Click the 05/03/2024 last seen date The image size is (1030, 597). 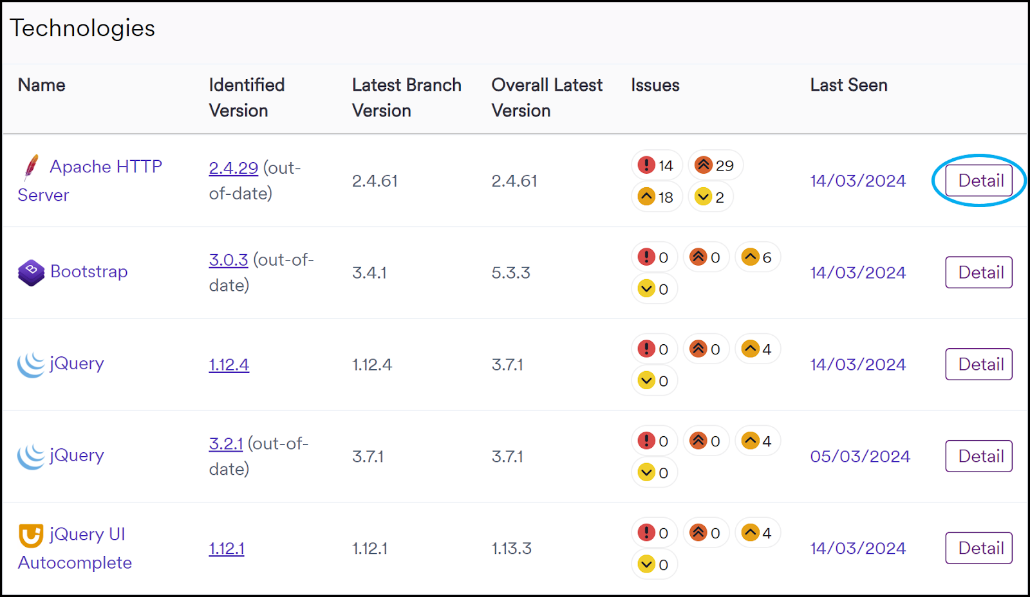point(860,457)
